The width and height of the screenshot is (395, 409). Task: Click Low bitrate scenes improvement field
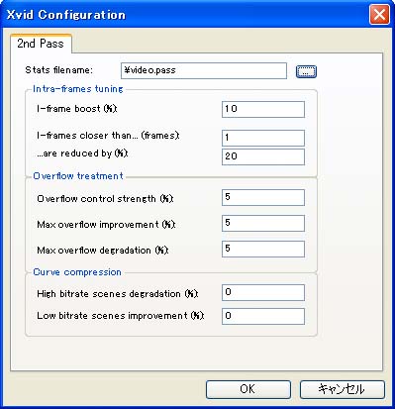click(x=263, y=316)
